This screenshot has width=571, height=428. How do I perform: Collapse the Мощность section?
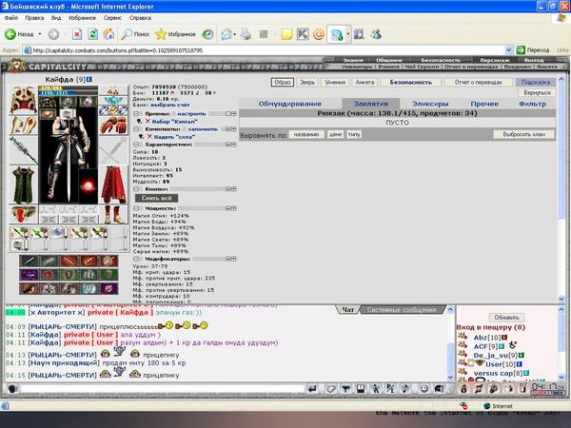coord(136,208)
